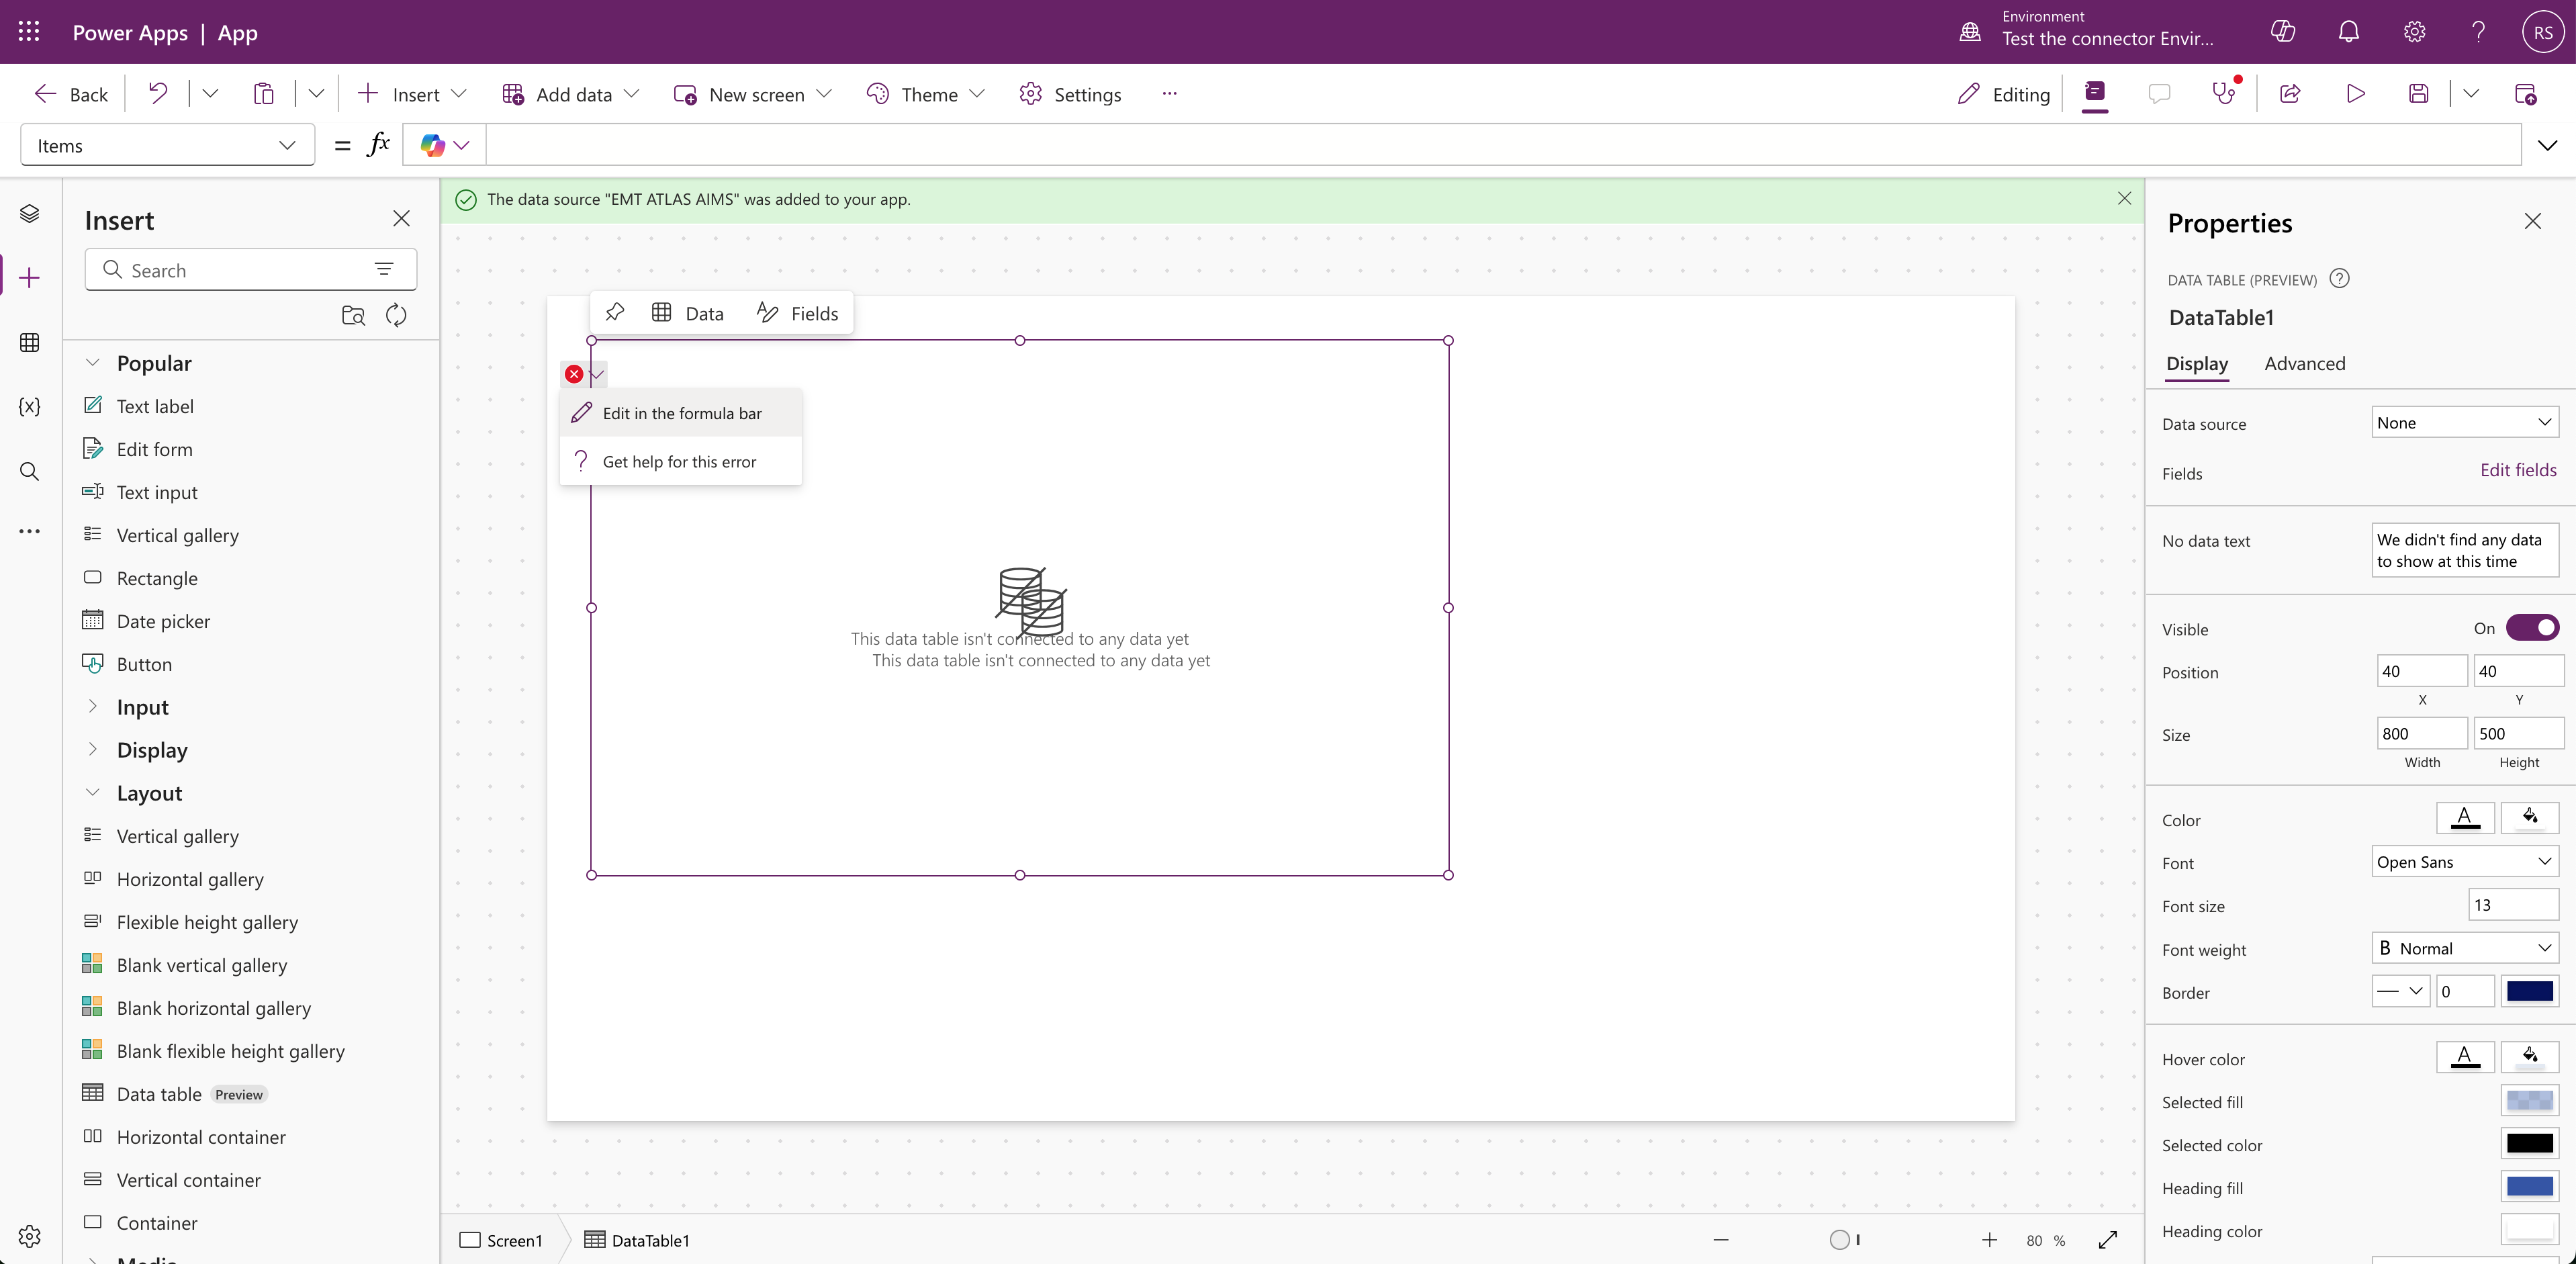Open the Data pane in sidebar
The width and height of the screenshot is (2576, 1264).
29,343
